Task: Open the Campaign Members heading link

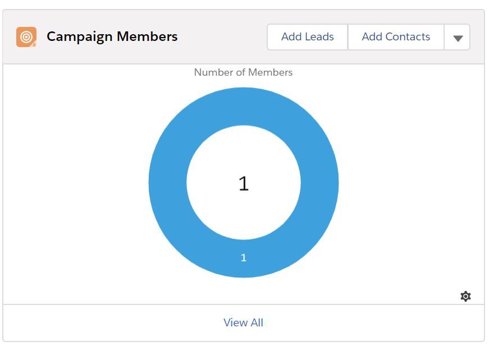Action: tap(112, 37)
